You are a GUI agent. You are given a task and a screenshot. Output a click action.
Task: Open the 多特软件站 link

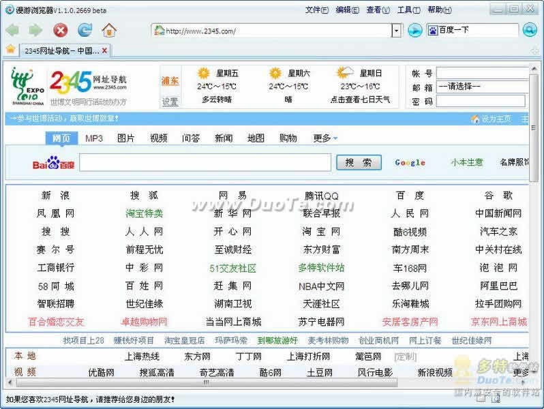coord(321,267)
